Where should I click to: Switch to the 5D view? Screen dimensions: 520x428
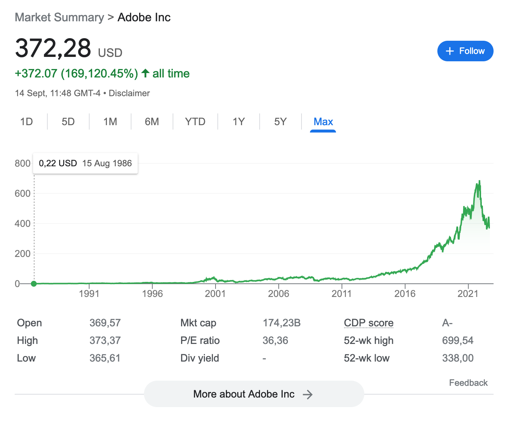click(68, 121)
